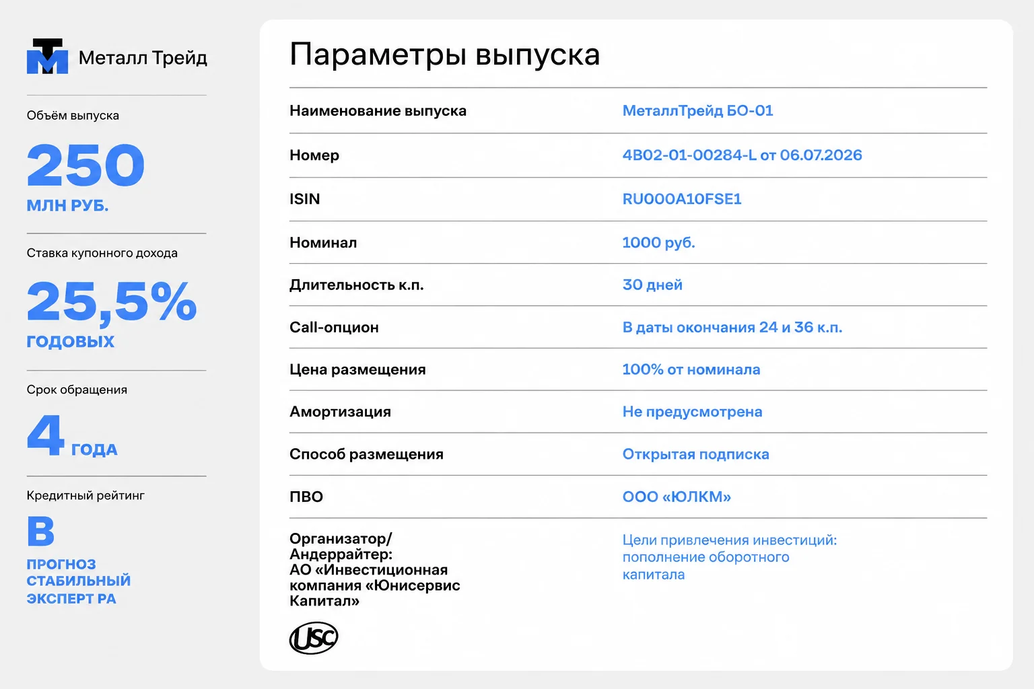Image resolution: width=1034 pixels, height=689 pixels.
Task: Click the 'МЛН РУБ.' unit text
Action: pyautogui.click(x=67, y=206)
